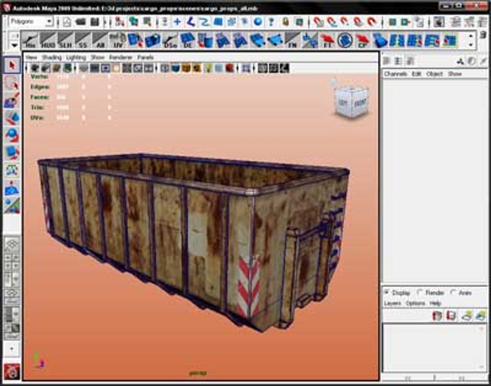The image size is (491, 386).
Task: Save the scene with the disk icon
Action: pyautogui.click(x=95, y=22)
